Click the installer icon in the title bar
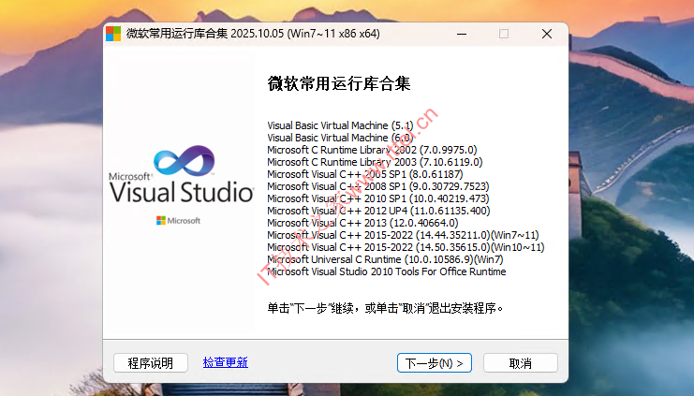The image size is (694, 396). (113, 34)
